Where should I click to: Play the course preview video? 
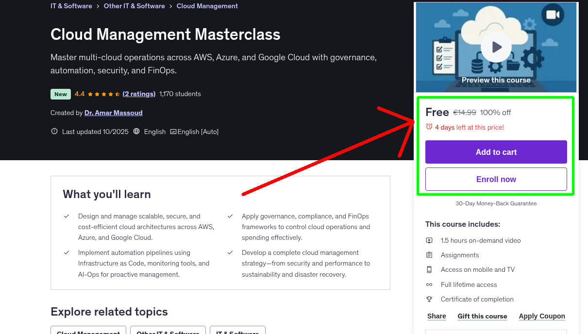coord(496,47)
